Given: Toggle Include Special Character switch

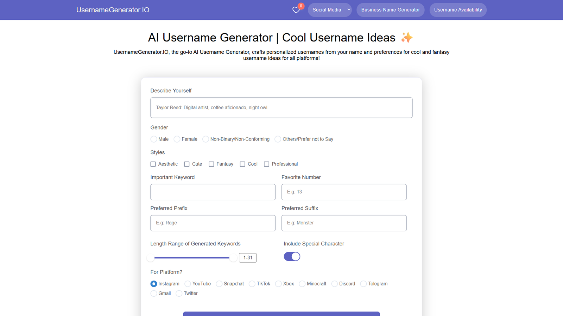Looking at the screenshot, I should 292,257.
